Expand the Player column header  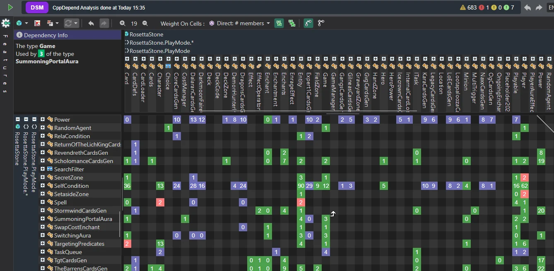(524, 59)
